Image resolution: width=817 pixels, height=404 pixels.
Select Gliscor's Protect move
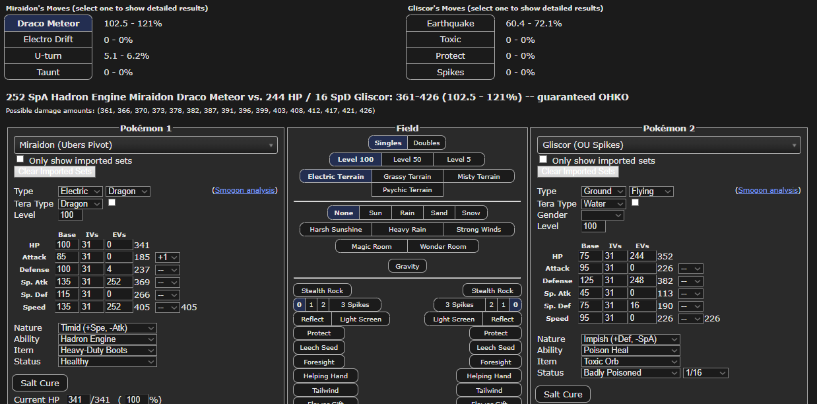click(x=451, y=56)
